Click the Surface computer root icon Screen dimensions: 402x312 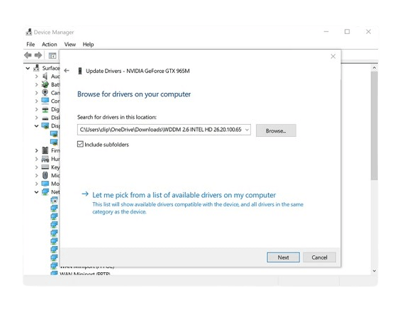37,68
